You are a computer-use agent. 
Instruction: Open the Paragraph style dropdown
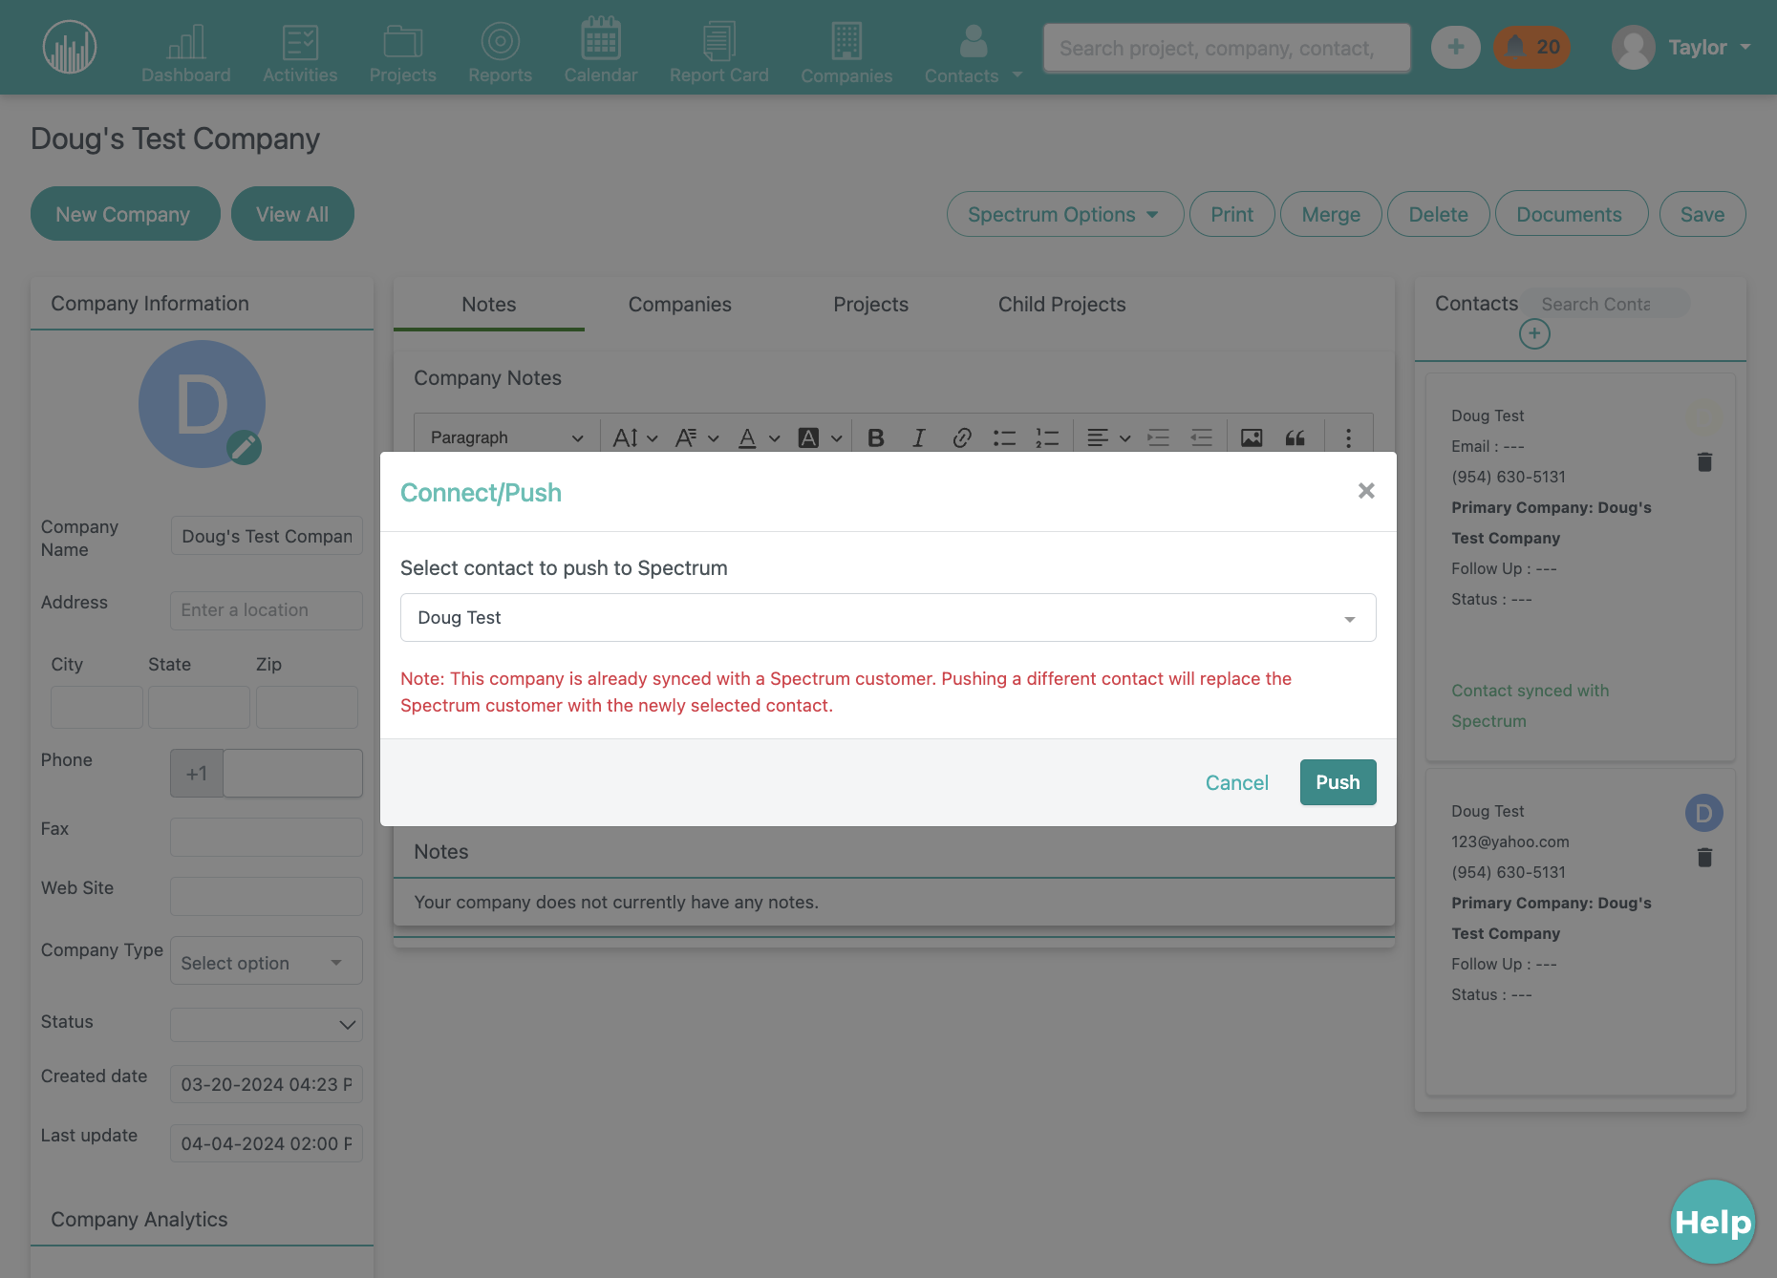[506, 437]
